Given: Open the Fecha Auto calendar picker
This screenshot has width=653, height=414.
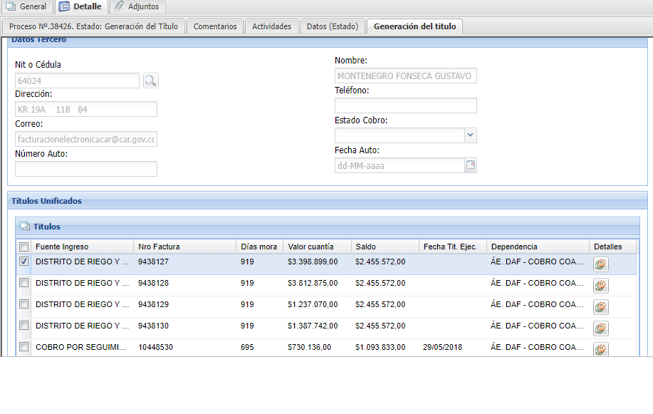Looking at the screenshot, I should (x=470, y=165).
